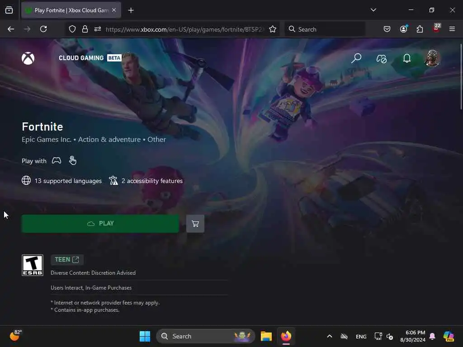Bookmark this page with star icon
Viewport: 463px width, 347px height.
click(273, 29)
